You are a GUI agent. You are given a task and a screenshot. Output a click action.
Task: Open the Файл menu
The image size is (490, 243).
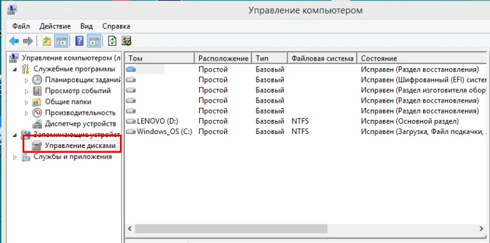(21, 26)
